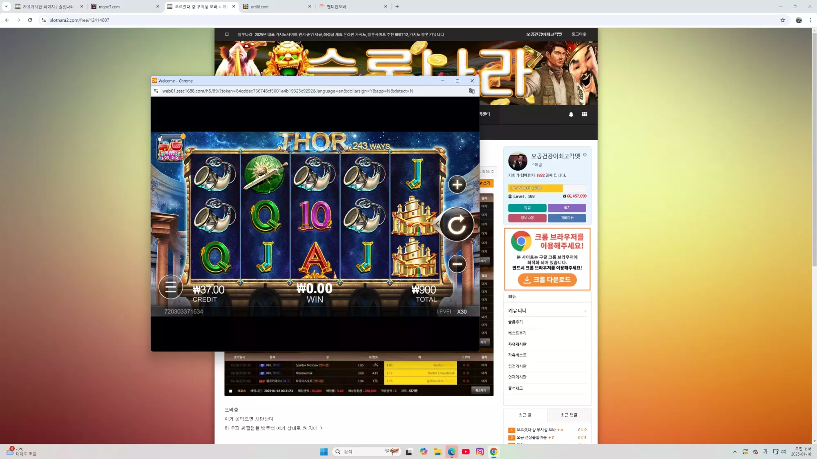The image size is (817, 459).
Task: Open the 연재게시판 menu link
Action: pos(517,377)
